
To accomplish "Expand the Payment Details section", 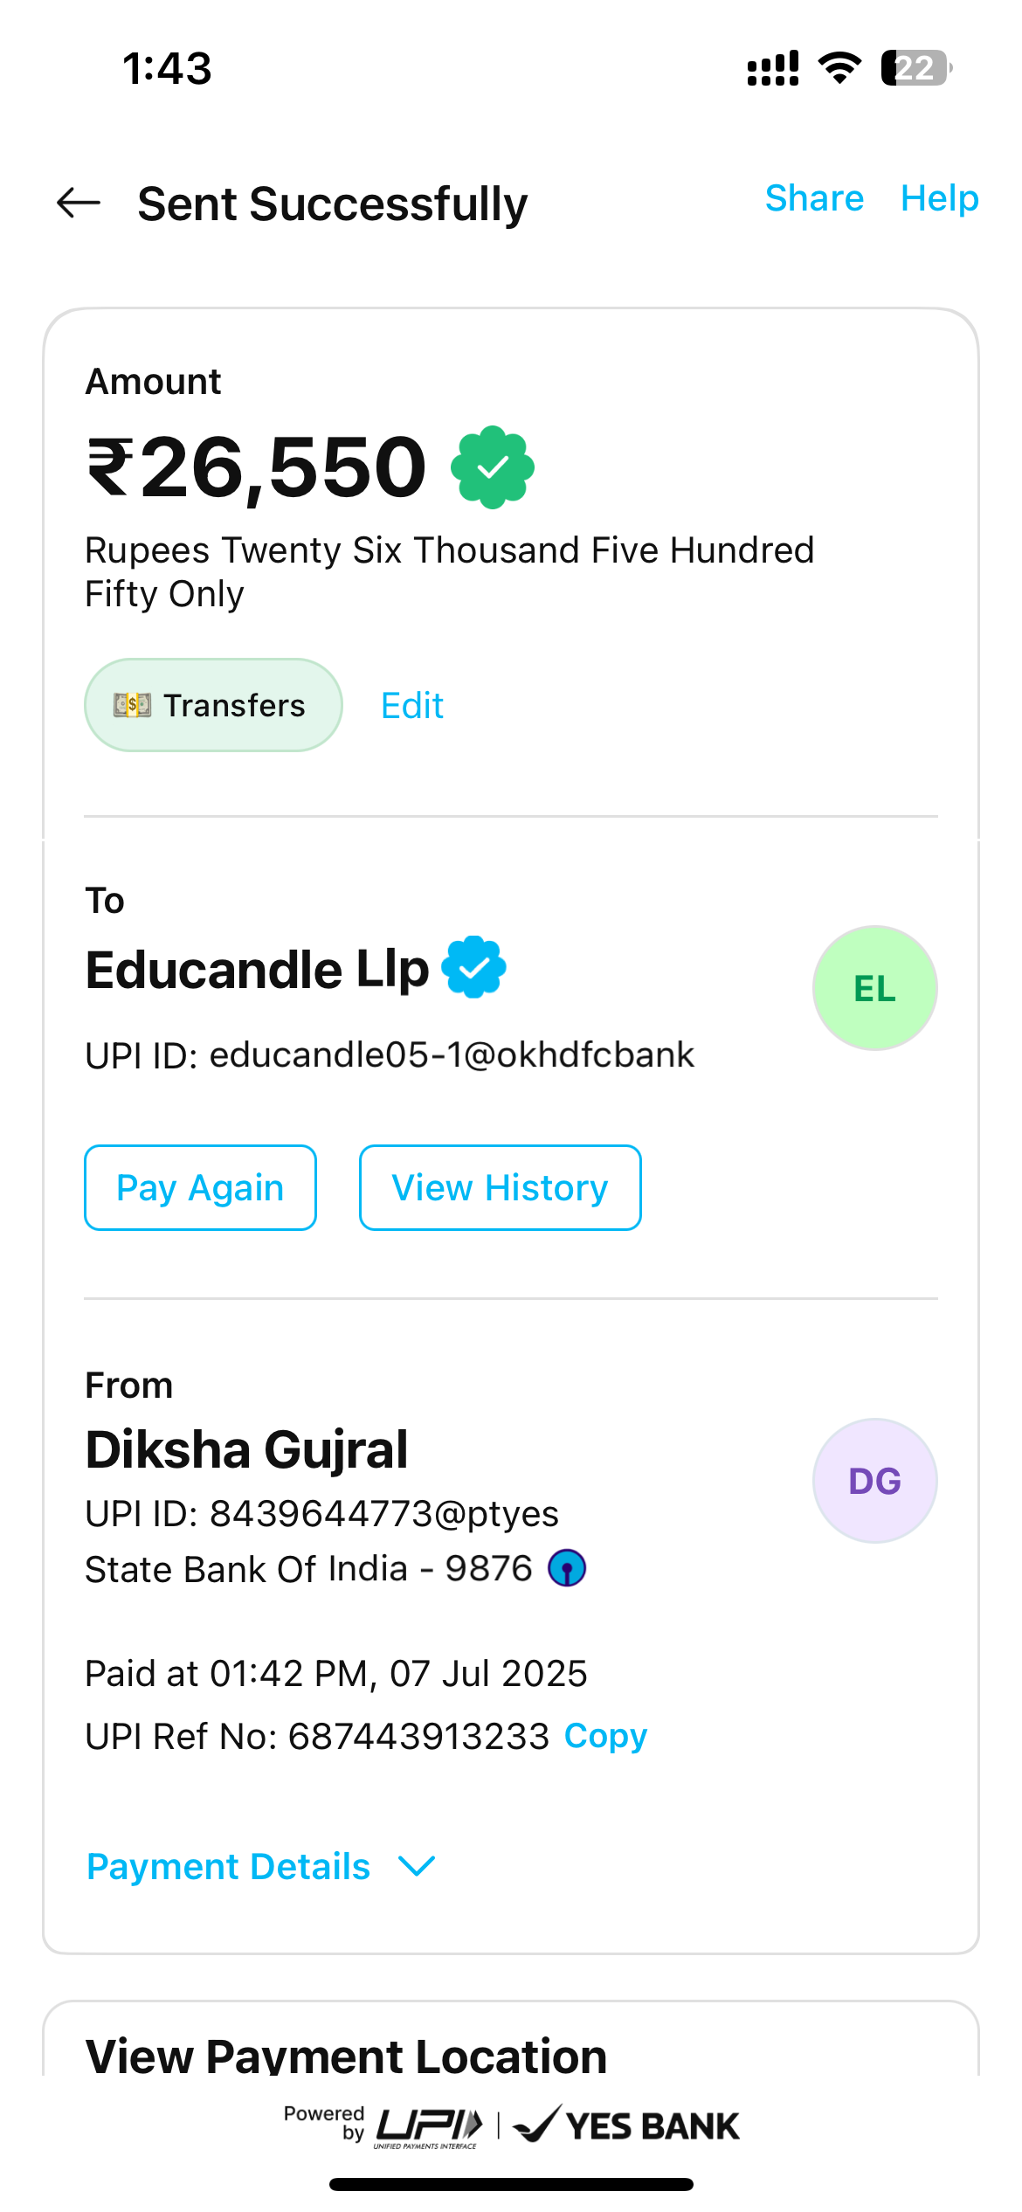I will pos(229,1867).
